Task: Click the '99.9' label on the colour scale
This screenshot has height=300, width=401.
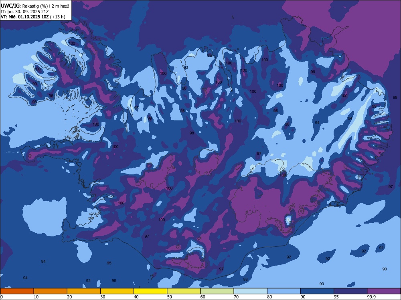Action: (x=371, y=297)
